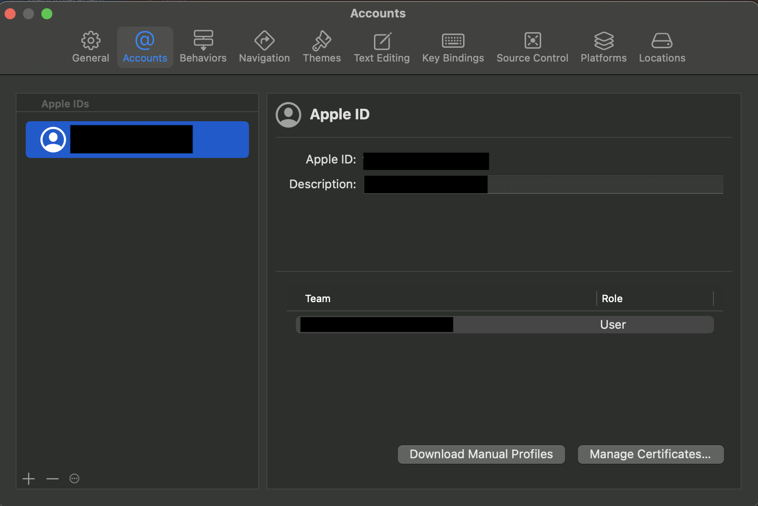Screen dimensions: 758x506
Task: Select the team row with User role
Action: pos(505,325)
